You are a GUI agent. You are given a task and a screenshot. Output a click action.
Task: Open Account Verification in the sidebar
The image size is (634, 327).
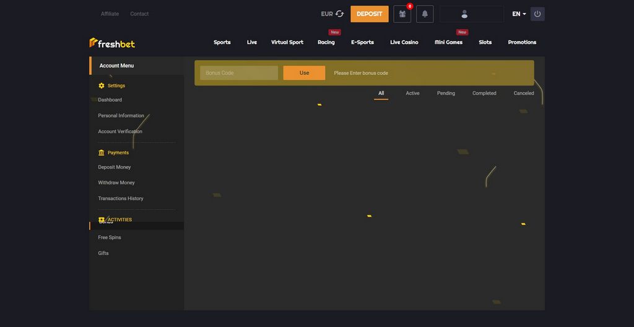[x=120, y=131]
